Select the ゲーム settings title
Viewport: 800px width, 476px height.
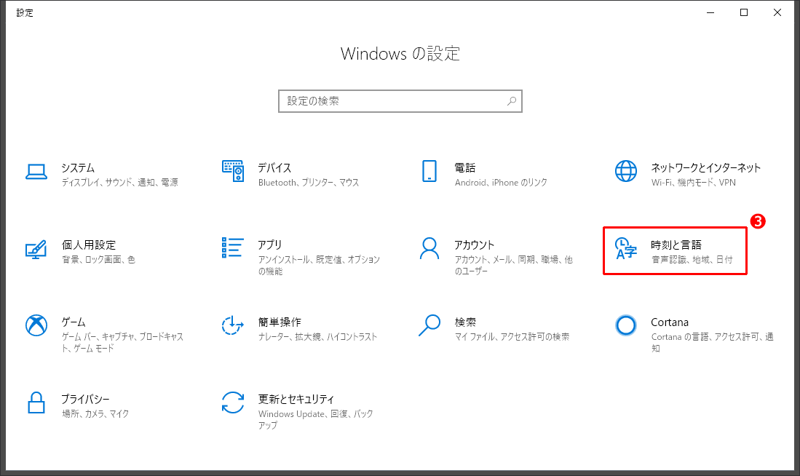pos(74,322)
